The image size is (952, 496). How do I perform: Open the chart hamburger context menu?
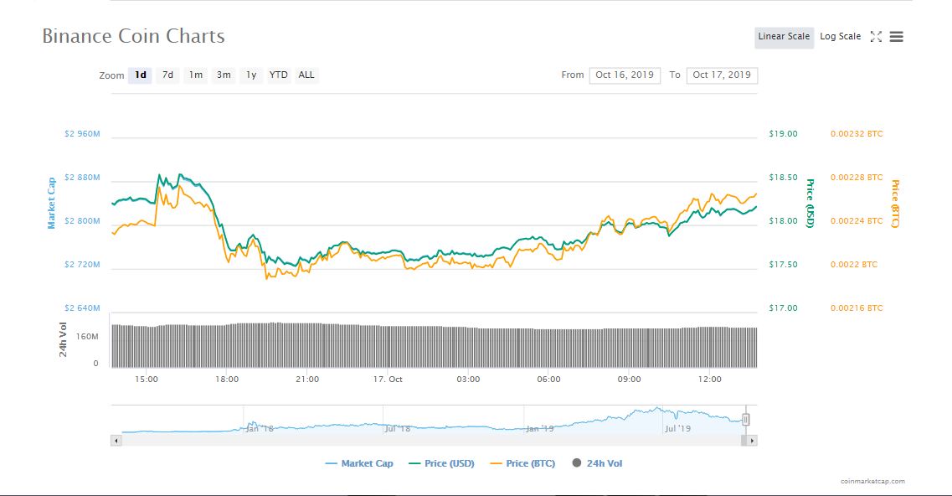[x=896, y=37]
